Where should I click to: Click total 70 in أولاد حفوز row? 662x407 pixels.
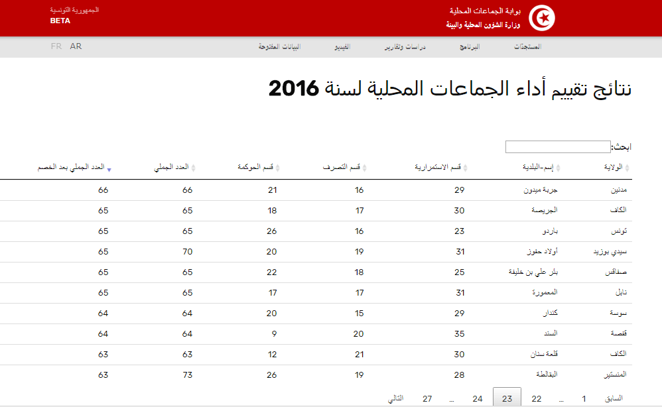click(x=188, y=252)
